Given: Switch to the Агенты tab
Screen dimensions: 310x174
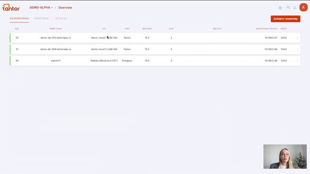Looking at the screenshot, I should [61, 18].
